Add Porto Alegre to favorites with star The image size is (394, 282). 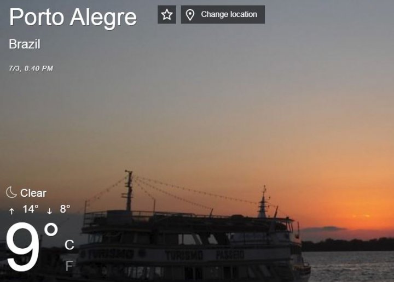(167, 15)
